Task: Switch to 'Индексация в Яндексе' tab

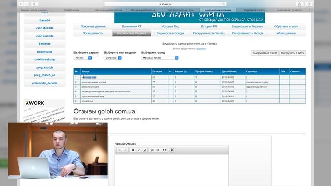Action: click(x=247, y=26)
